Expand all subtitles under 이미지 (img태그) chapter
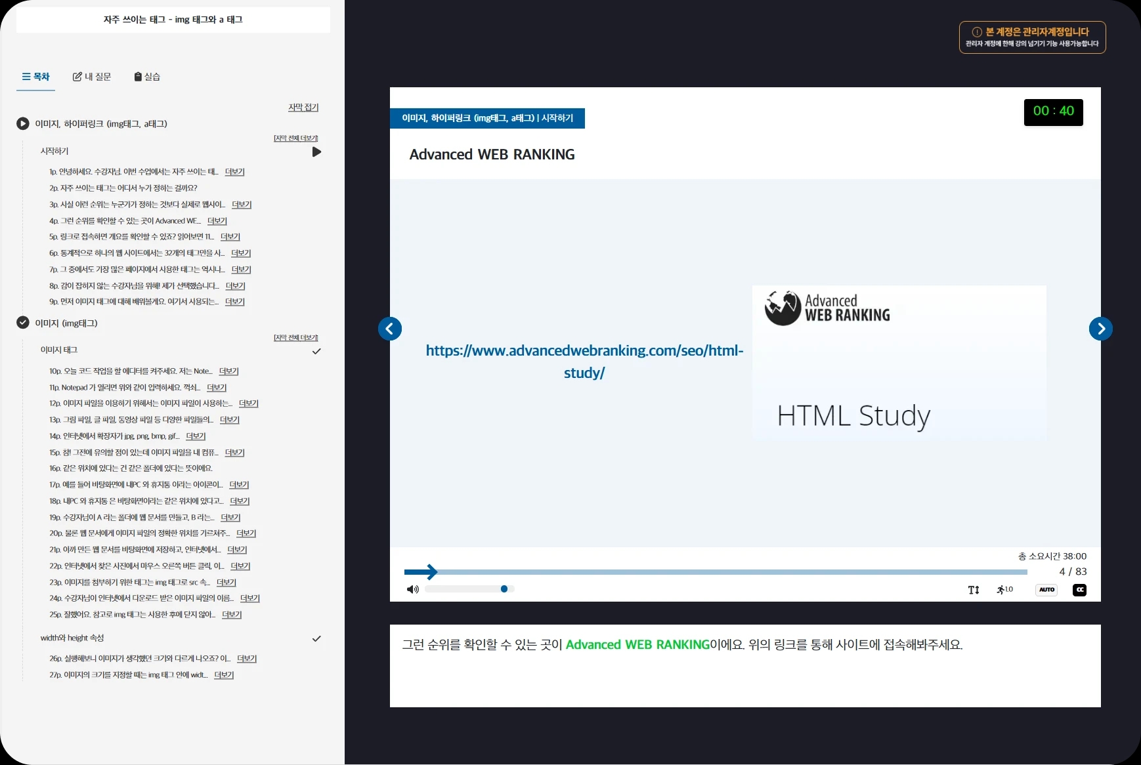The width and height of the screenshot is (1141, 765). tap(296, 337)
